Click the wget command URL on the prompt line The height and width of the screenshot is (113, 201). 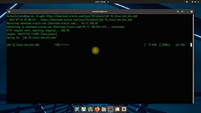(92, 16)
